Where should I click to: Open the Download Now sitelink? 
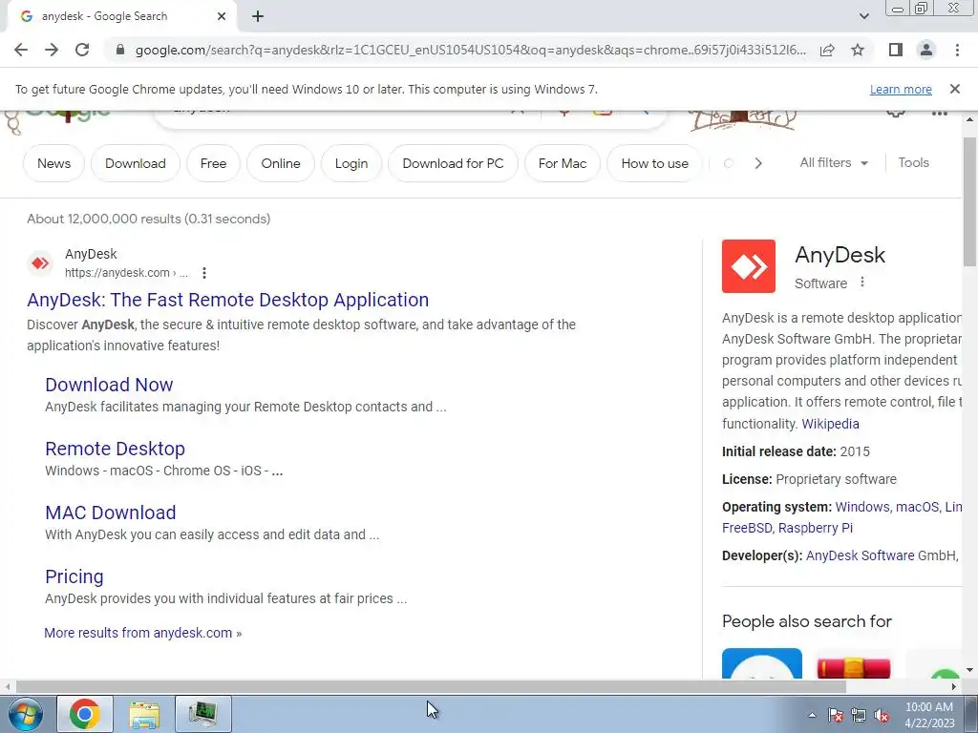click(x=109, y=385)
